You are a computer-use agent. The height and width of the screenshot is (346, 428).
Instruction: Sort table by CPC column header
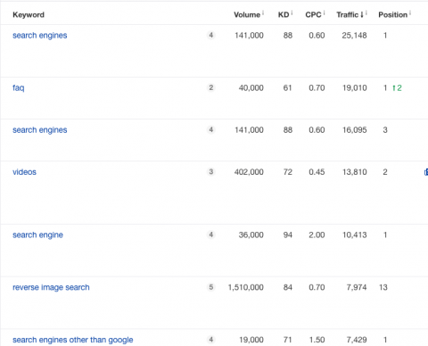point(313,14)
